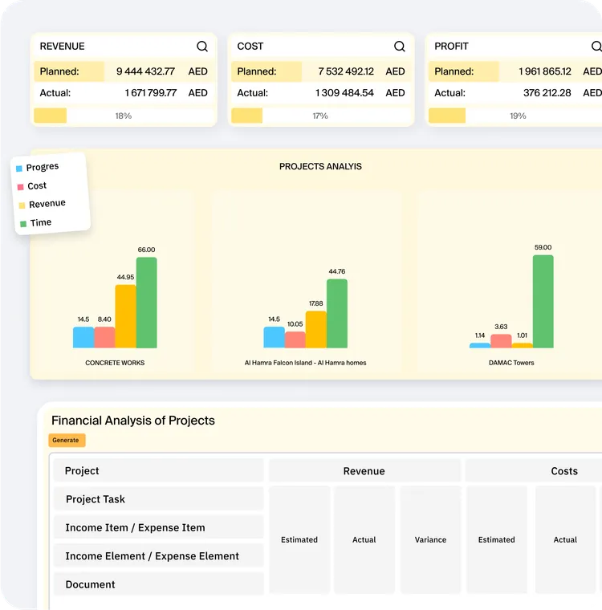Click the 44.95 yellow bar in CONCRETE WORKS
This screenshot has height=610, width=602.
pyautogui.click(x=126, y=316)
